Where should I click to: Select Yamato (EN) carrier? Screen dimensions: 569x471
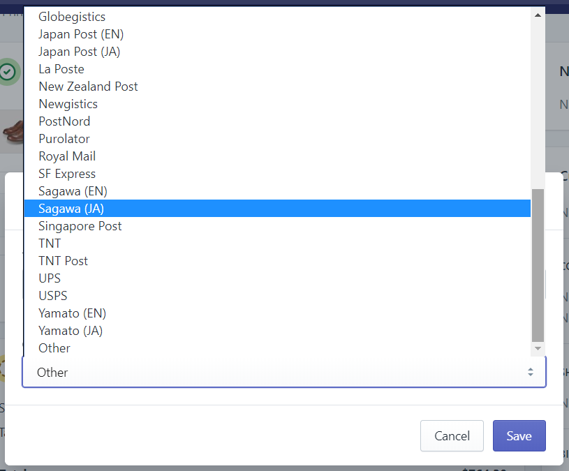click(x=277, y=313)
